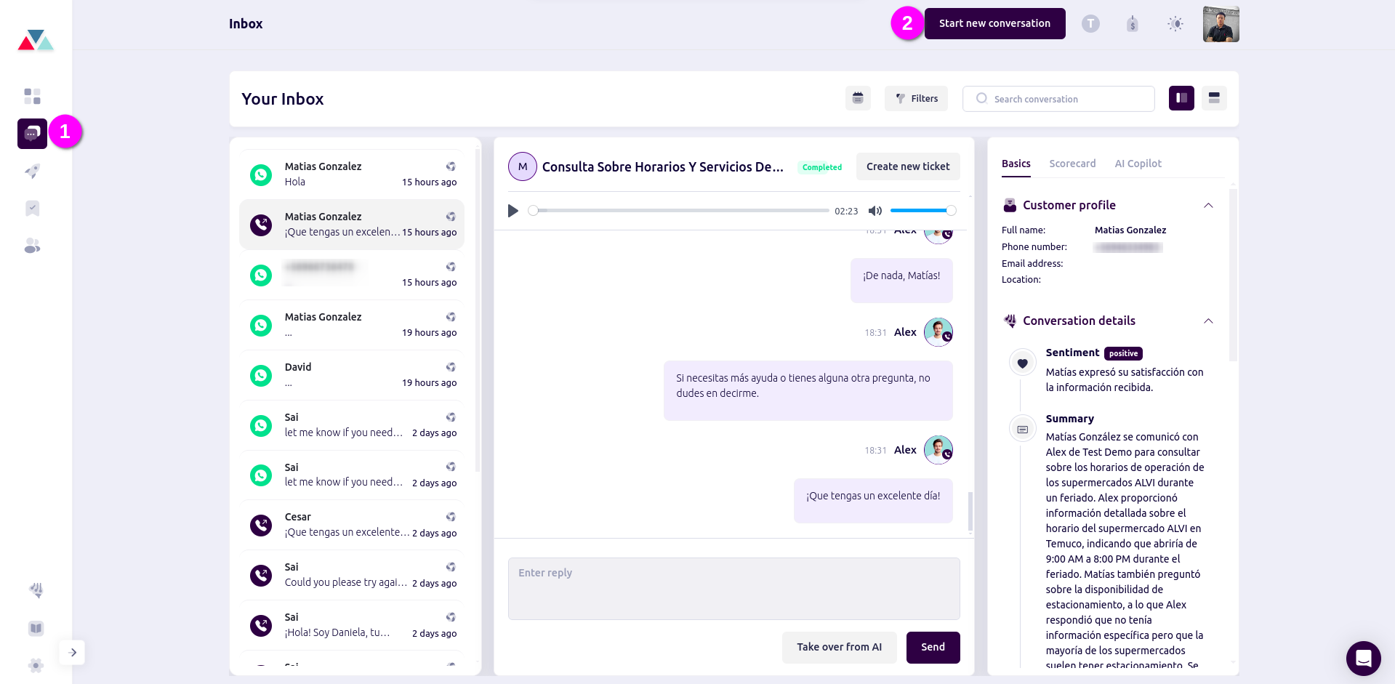This screenshot has height=684, width=1395.
Task: Open the knowledge book icon in sidebar
Action: 36,628
